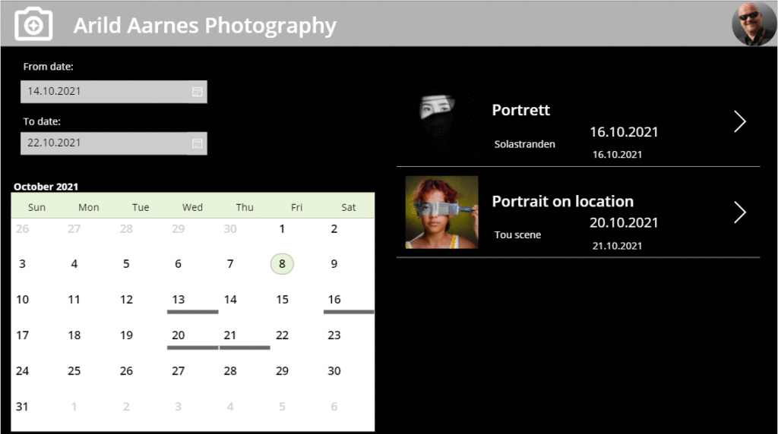The image size is (778, 434).
Task: Click the camera logo icon in header
Action: click(33, 24)
